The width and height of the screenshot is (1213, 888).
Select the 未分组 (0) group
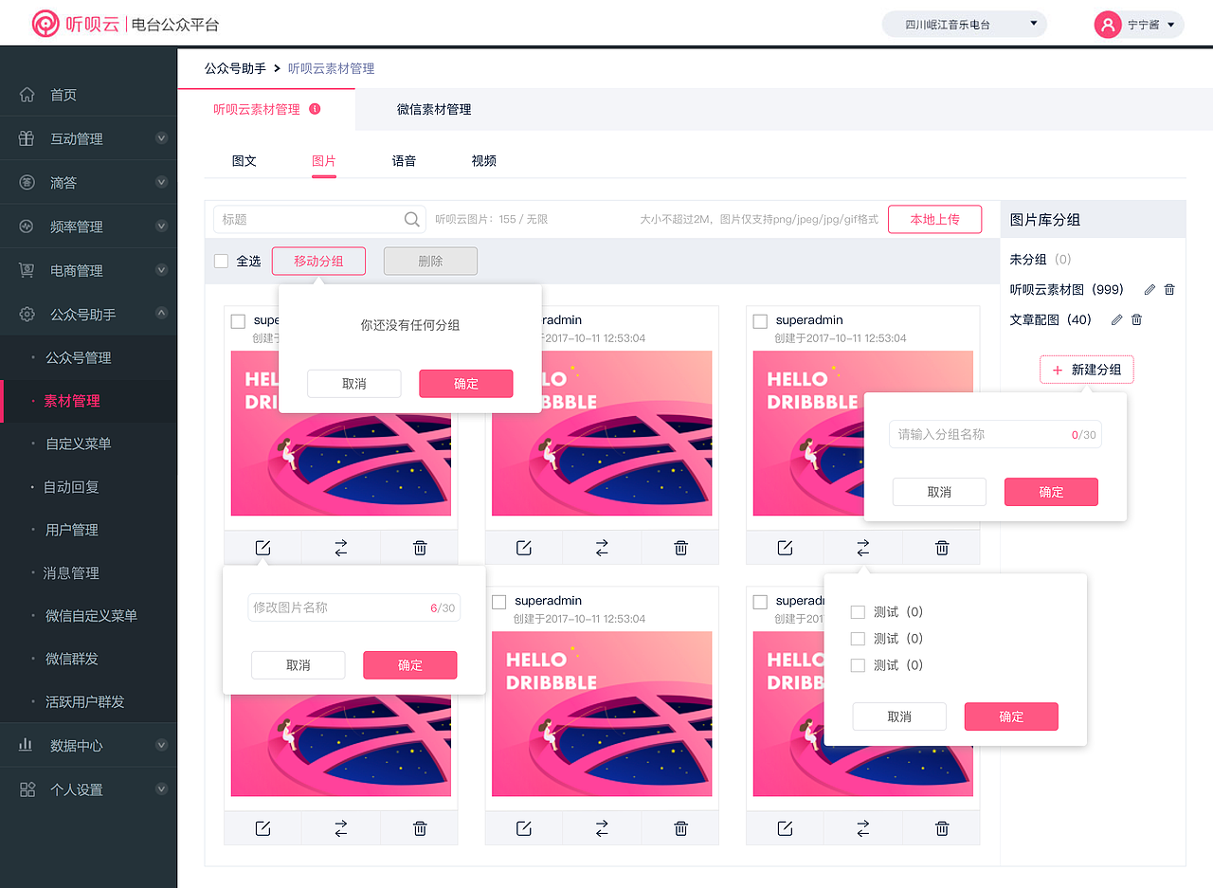(1041, 259)
